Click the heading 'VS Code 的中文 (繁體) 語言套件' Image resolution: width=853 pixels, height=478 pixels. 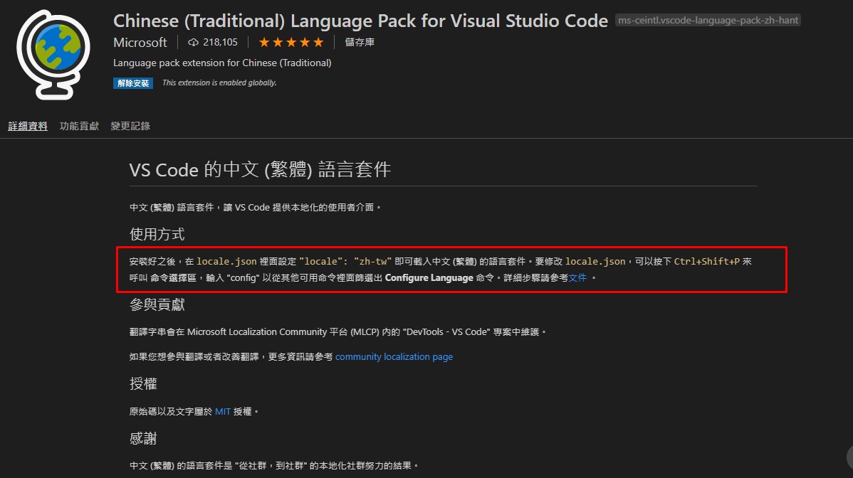tap(260, 170)
